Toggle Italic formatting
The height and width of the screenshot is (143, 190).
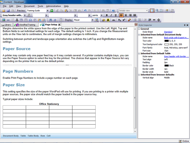click(111, 15)
